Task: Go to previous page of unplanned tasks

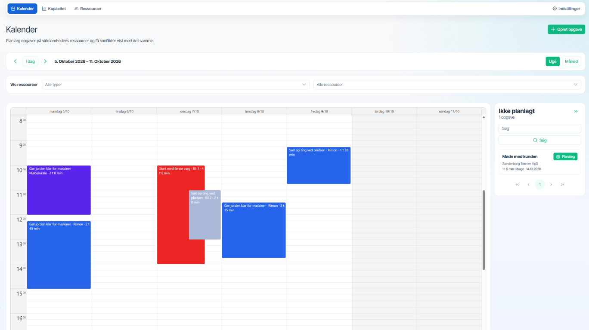Action: 528,184
